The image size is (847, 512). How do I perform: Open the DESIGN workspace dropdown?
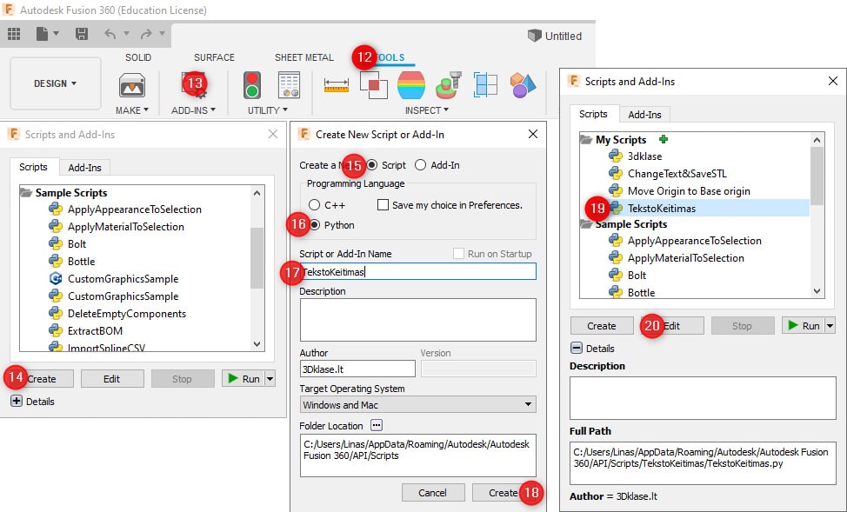(55, 83)
